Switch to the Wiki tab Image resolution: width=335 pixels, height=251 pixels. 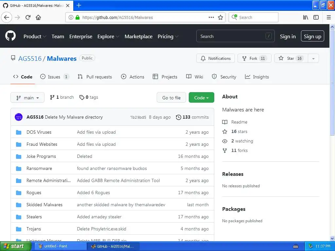(194, 77)
